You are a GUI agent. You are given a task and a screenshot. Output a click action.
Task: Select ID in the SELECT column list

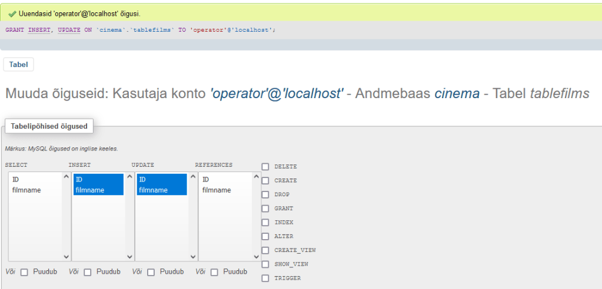[x=16, y=180]
